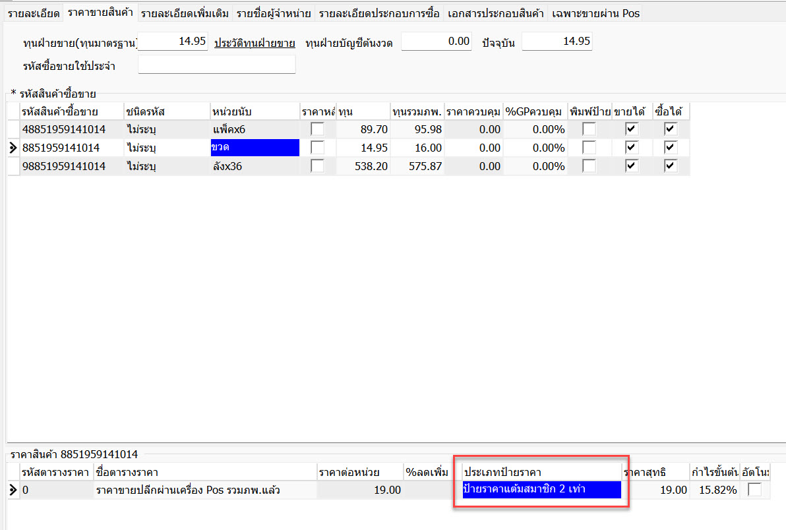Click the ทุนฝ่ายบัญชีต้นงวด field
786x530 pixels.
[437, 42]
